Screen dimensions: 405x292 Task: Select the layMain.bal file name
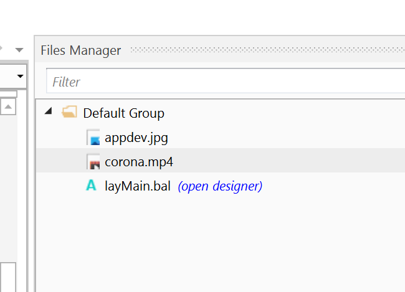(x=138, y=186)
